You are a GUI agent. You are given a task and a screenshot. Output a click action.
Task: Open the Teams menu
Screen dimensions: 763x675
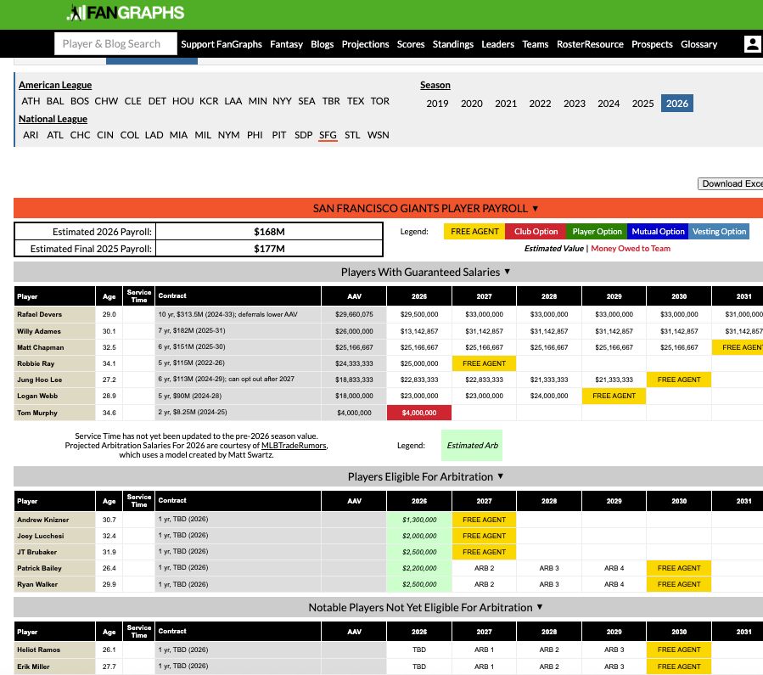(536, 44)
